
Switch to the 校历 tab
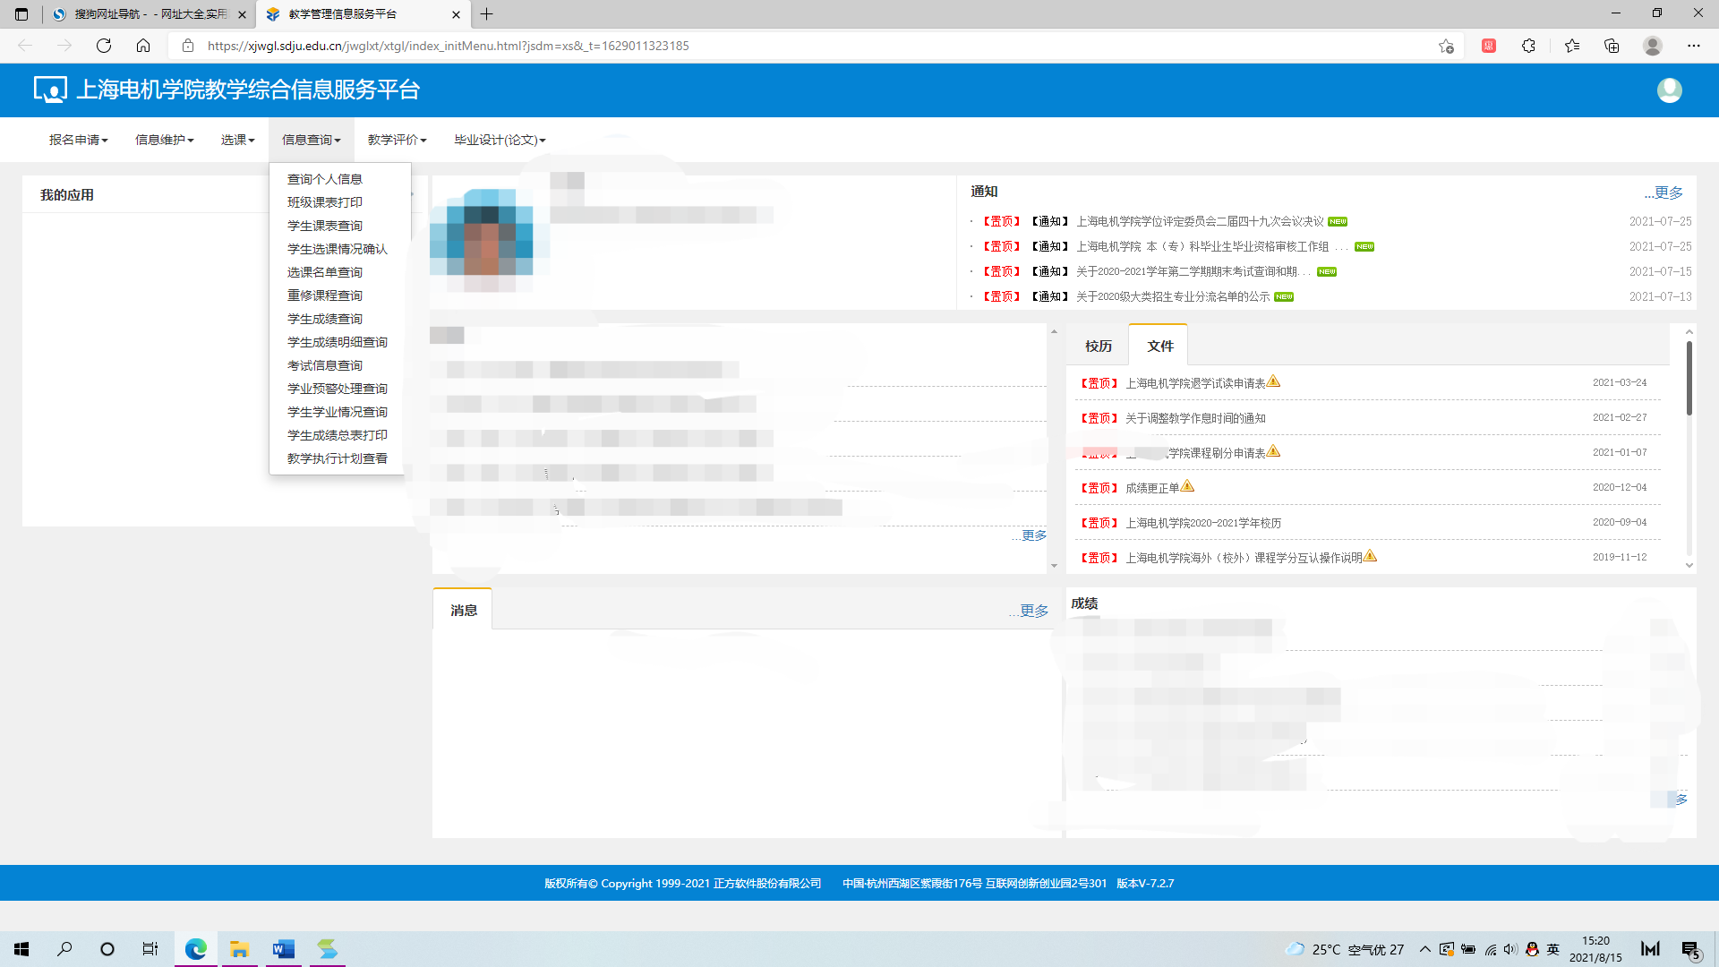point(1098,347)
